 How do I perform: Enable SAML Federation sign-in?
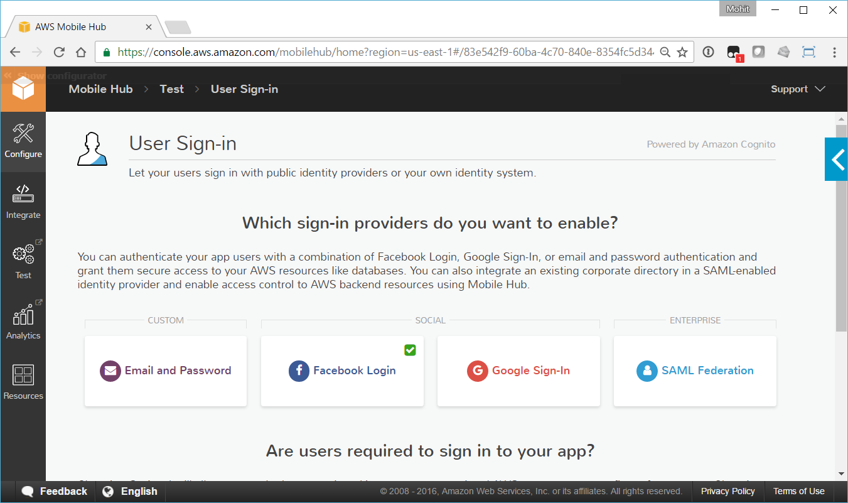coord(695,371)
